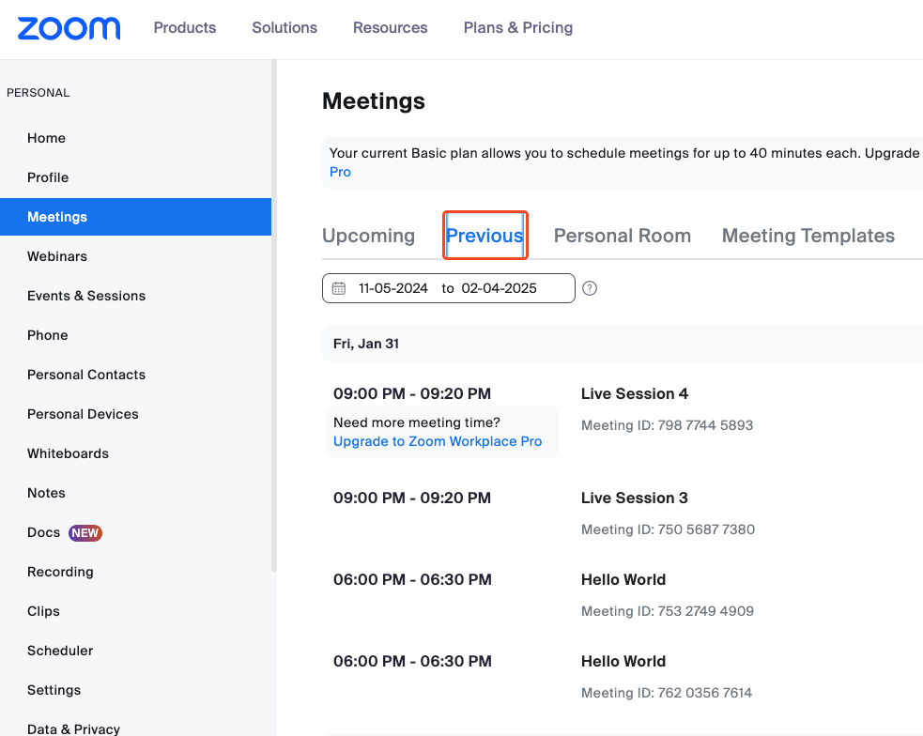The image size is (923, 736).
Task: Click the date range input field
Action: 451,288
